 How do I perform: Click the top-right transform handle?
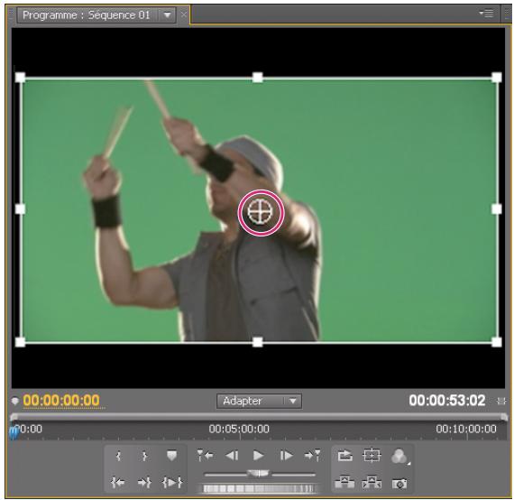(x=497, y=78)
